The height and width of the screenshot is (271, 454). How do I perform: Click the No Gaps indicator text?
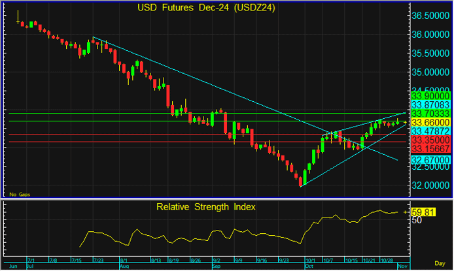coord(19,194)
